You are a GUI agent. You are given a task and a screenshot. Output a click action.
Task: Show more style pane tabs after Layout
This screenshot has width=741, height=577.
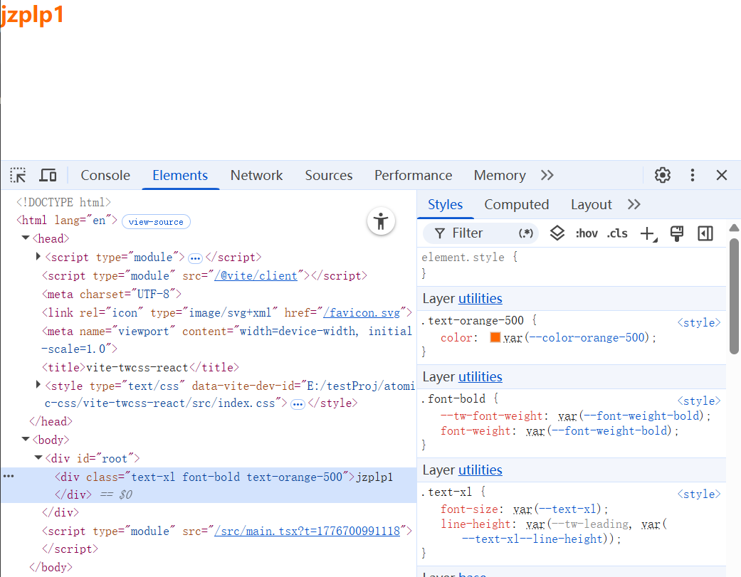[x=634, y=204]
